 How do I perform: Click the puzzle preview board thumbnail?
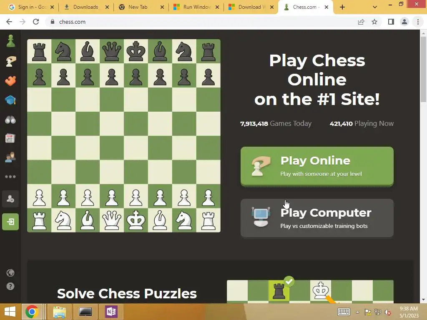(310, 291)
